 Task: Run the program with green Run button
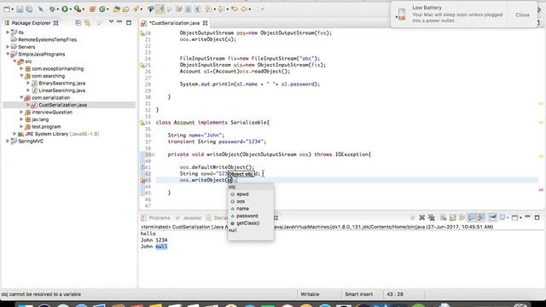point(65,9)
